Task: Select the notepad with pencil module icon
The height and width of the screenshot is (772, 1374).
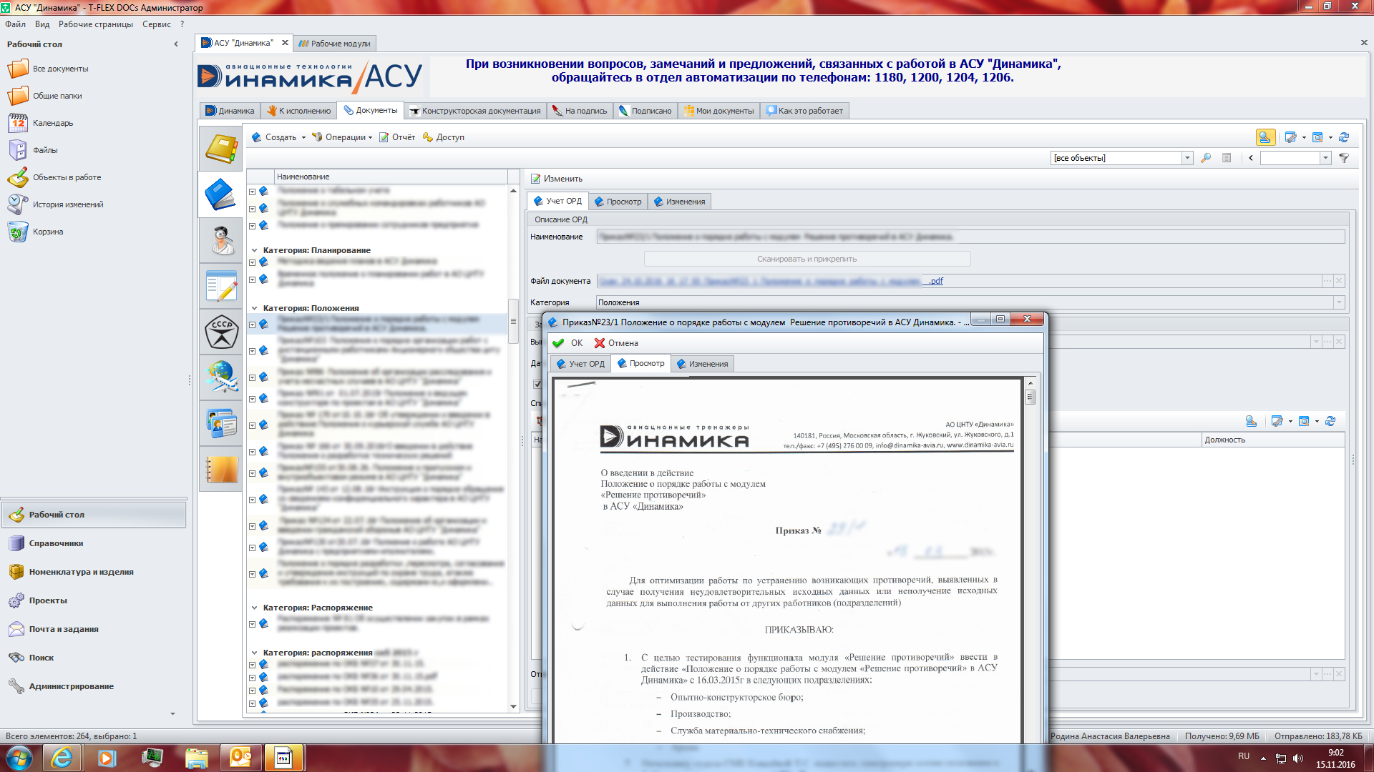Action: tap(221, 286)
